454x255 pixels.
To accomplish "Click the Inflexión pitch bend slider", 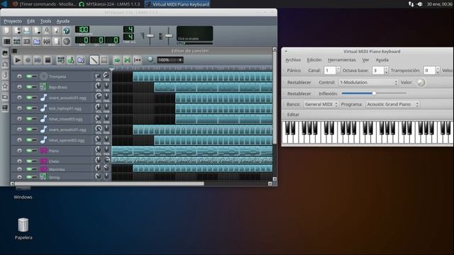I will click(x=374, y=93).
